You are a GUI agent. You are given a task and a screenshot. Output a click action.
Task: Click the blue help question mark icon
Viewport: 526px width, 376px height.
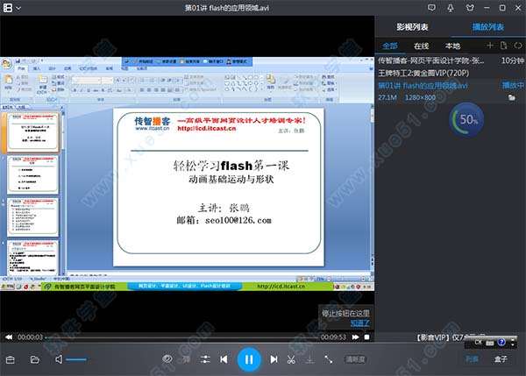pyautogui.click(x=501, y=342)
